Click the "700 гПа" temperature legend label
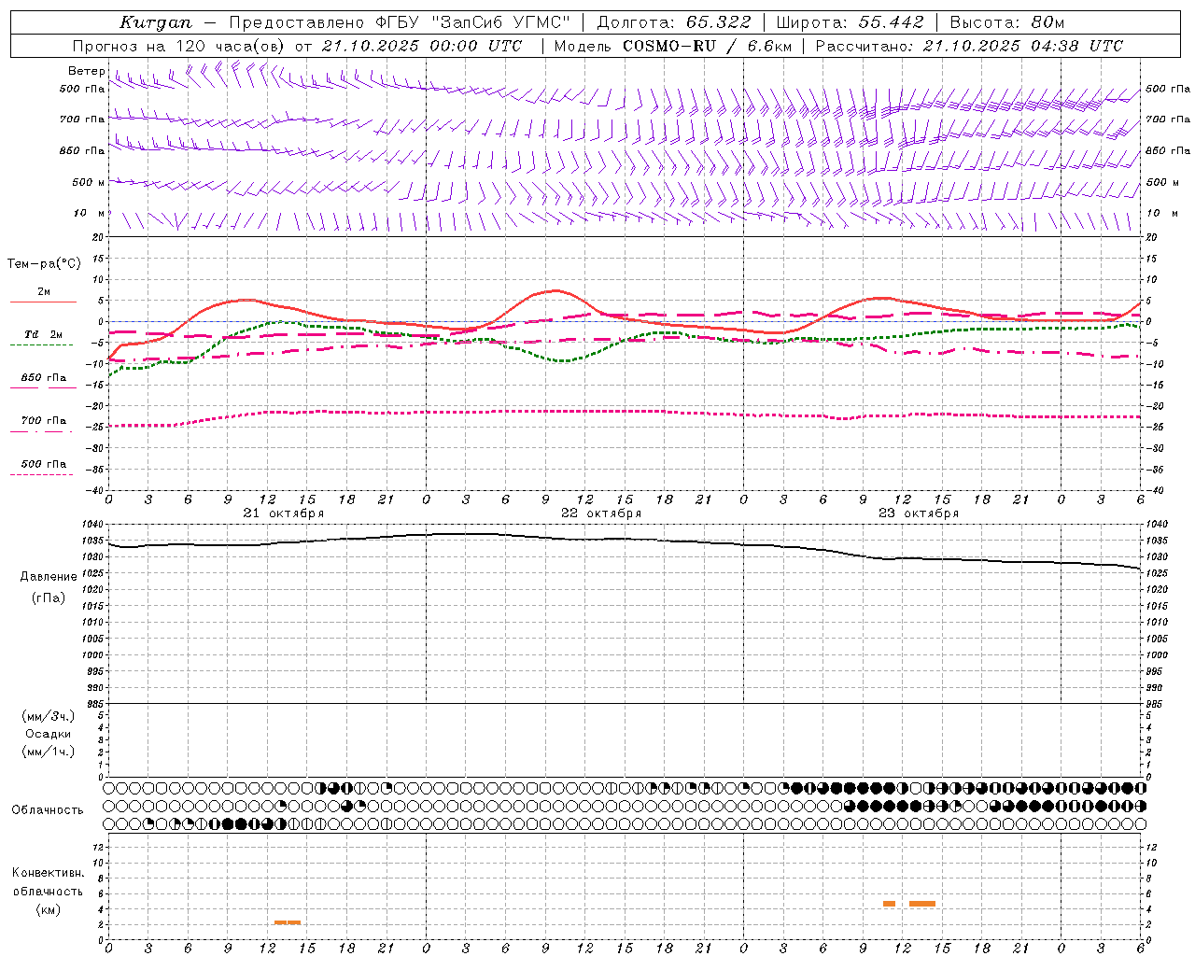Viewport: 1195px width, 956px height. 44,421
